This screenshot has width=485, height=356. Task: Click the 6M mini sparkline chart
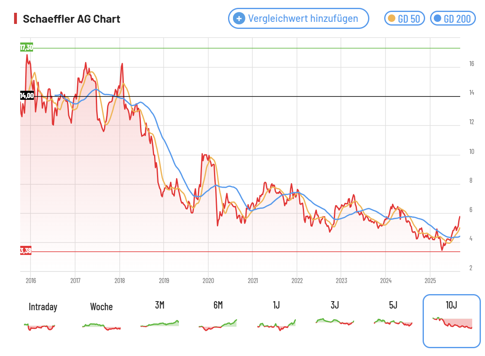218,325
